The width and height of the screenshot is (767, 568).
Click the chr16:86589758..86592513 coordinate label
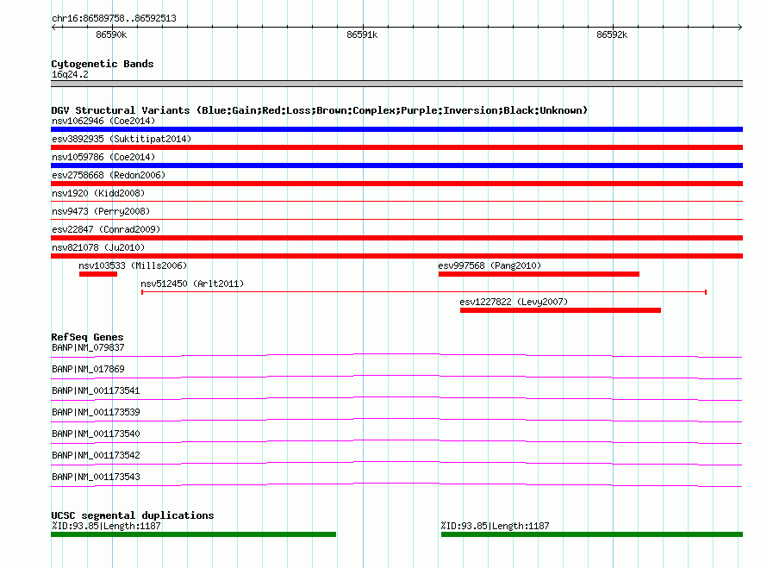tap(114, 19)
